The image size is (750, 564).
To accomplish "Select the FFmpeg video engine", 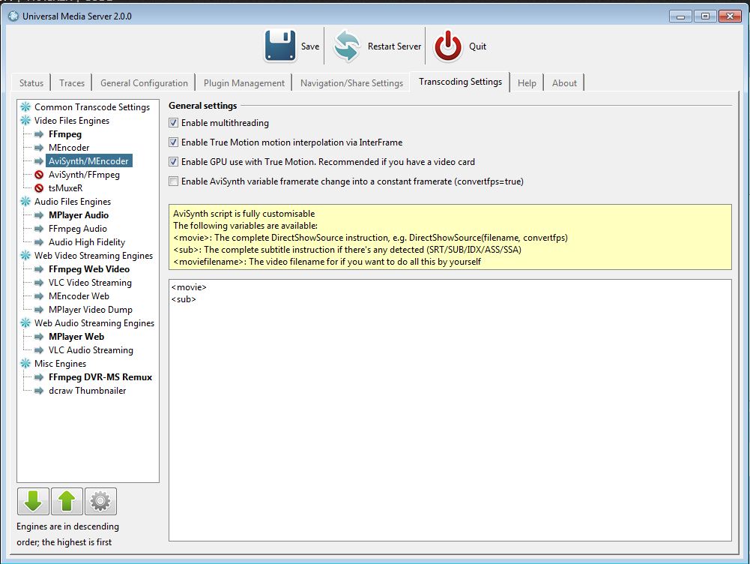I will (x=65, y=134).
